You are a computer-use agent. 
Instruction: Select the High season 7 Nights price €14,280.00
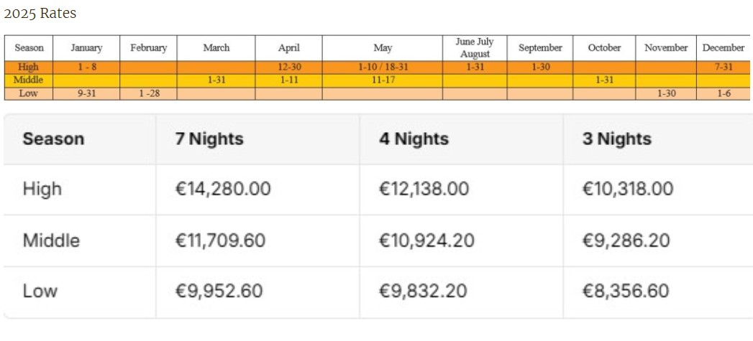tap(223, 189)
